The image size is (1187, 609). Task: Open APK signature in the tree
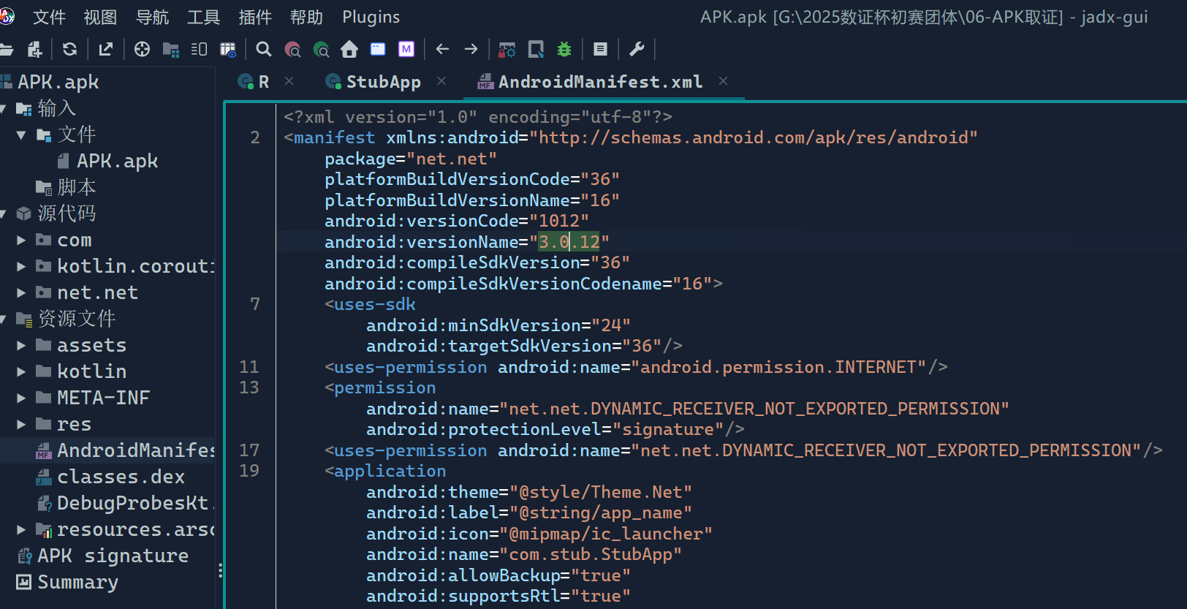(x=113, y=556)
